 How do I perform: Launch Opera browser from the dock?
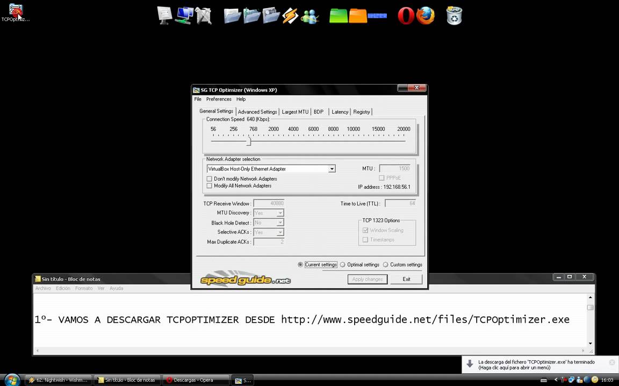click(406, 16)
